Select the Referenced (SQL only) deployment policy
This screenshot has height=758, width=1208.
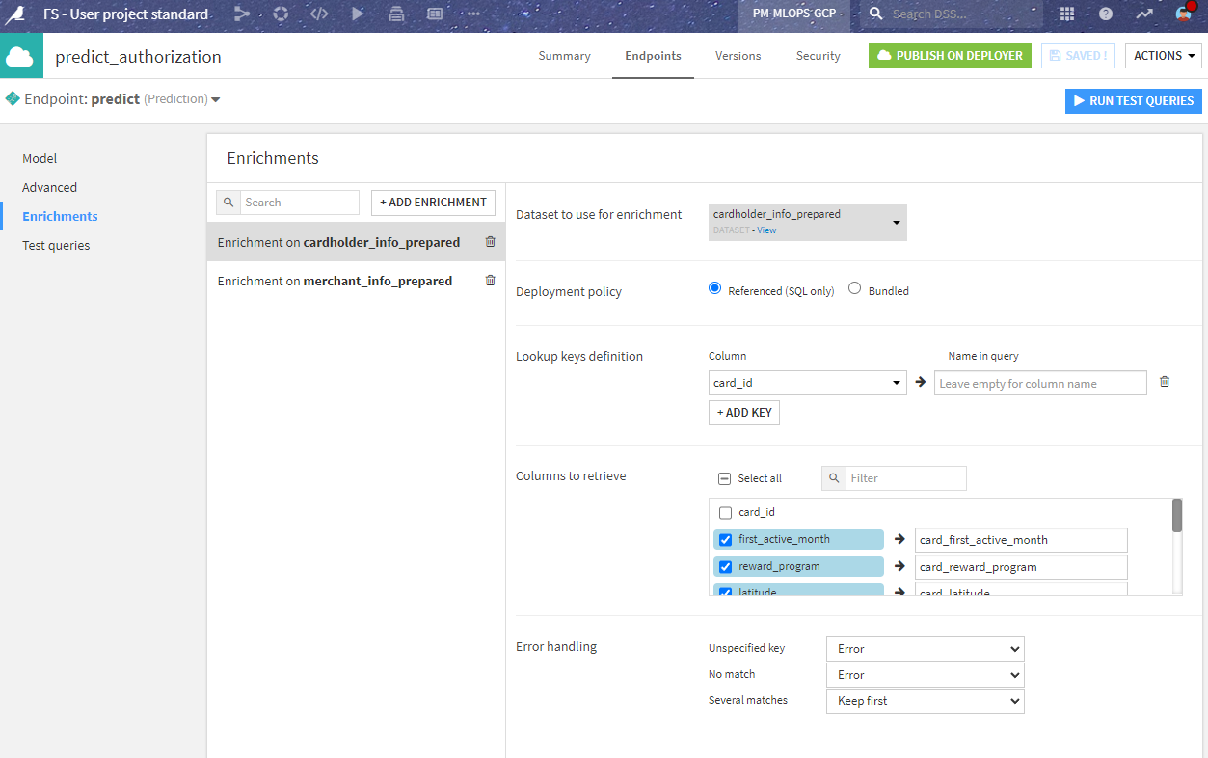(714, 287)
